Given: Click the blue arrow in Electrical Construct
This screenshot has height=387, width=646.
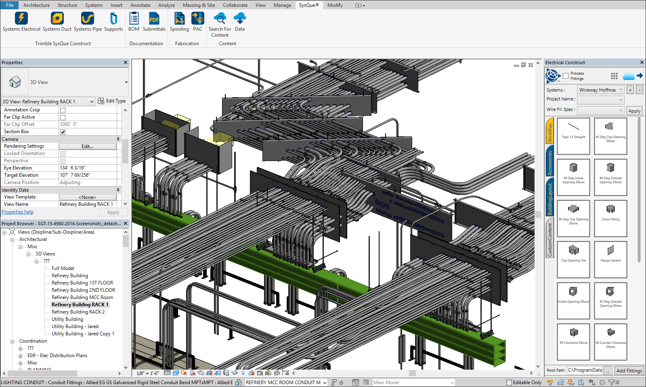Looking at the screenshot, I should pos(640,75).
